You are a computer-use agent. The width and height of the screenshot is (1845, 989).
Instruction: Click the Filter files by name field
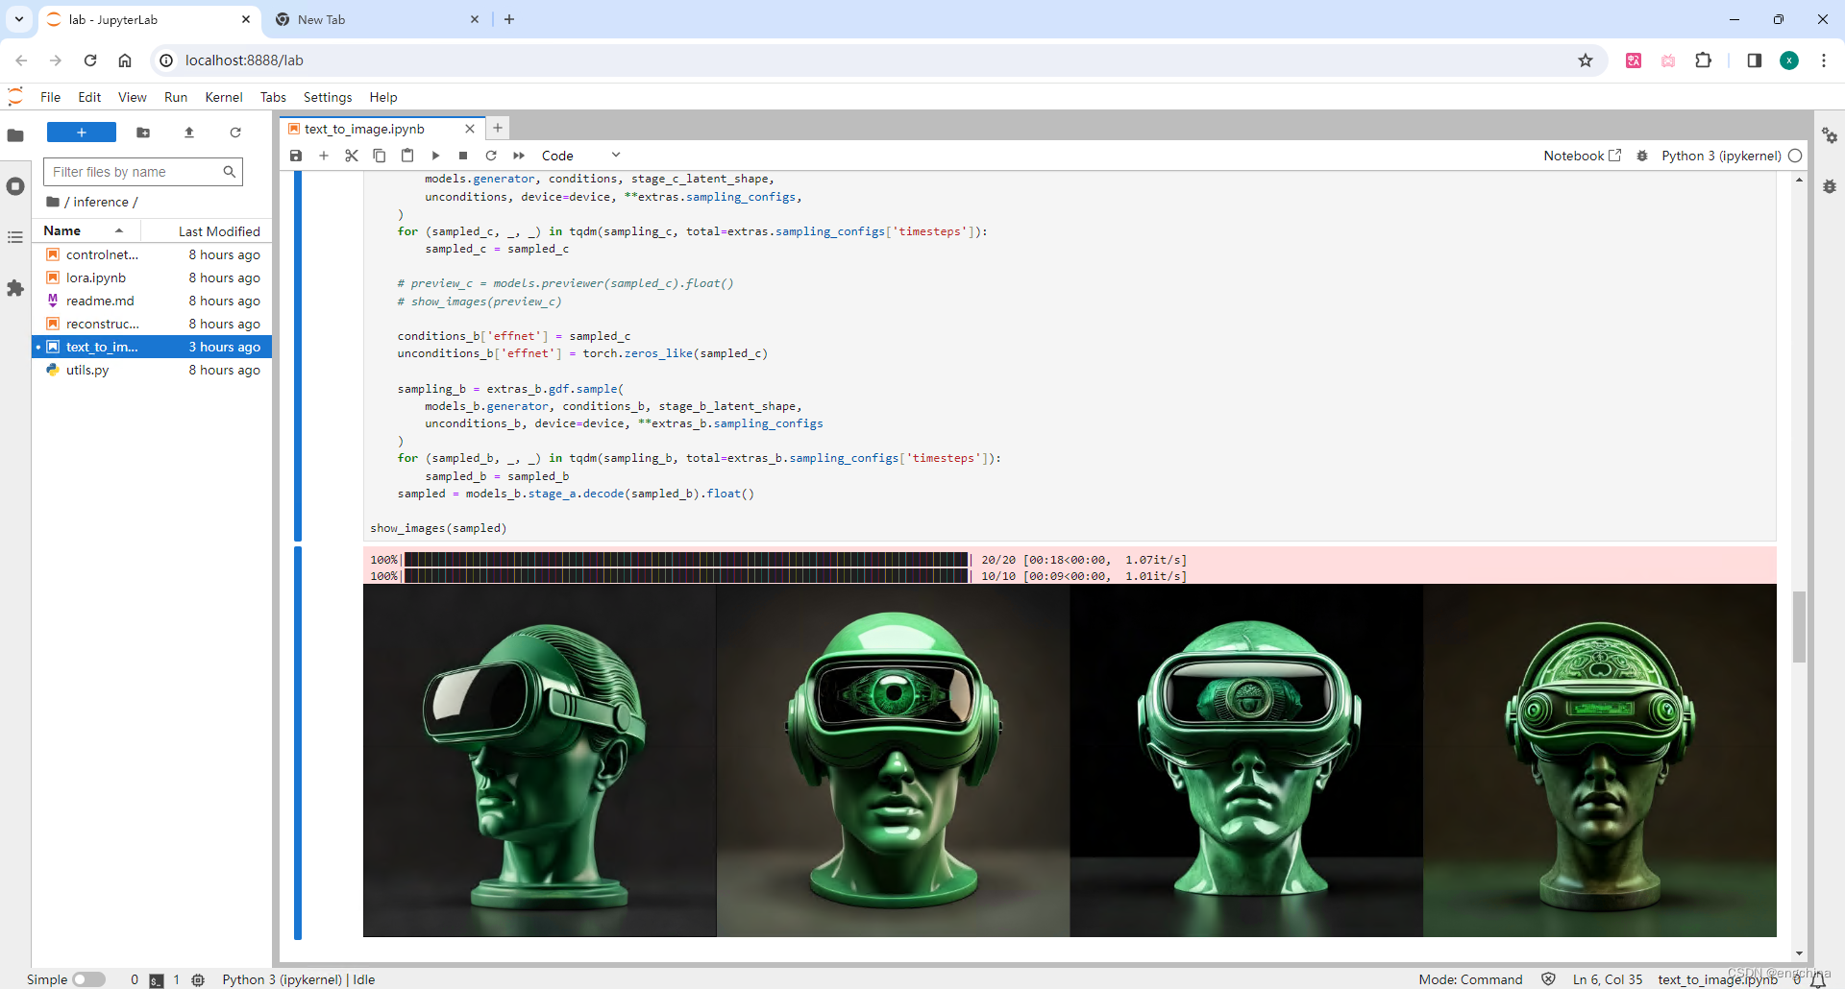tap(143, 172)
